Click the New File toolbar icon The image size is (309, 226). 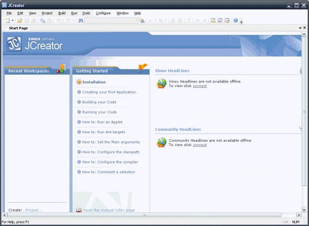7,20
